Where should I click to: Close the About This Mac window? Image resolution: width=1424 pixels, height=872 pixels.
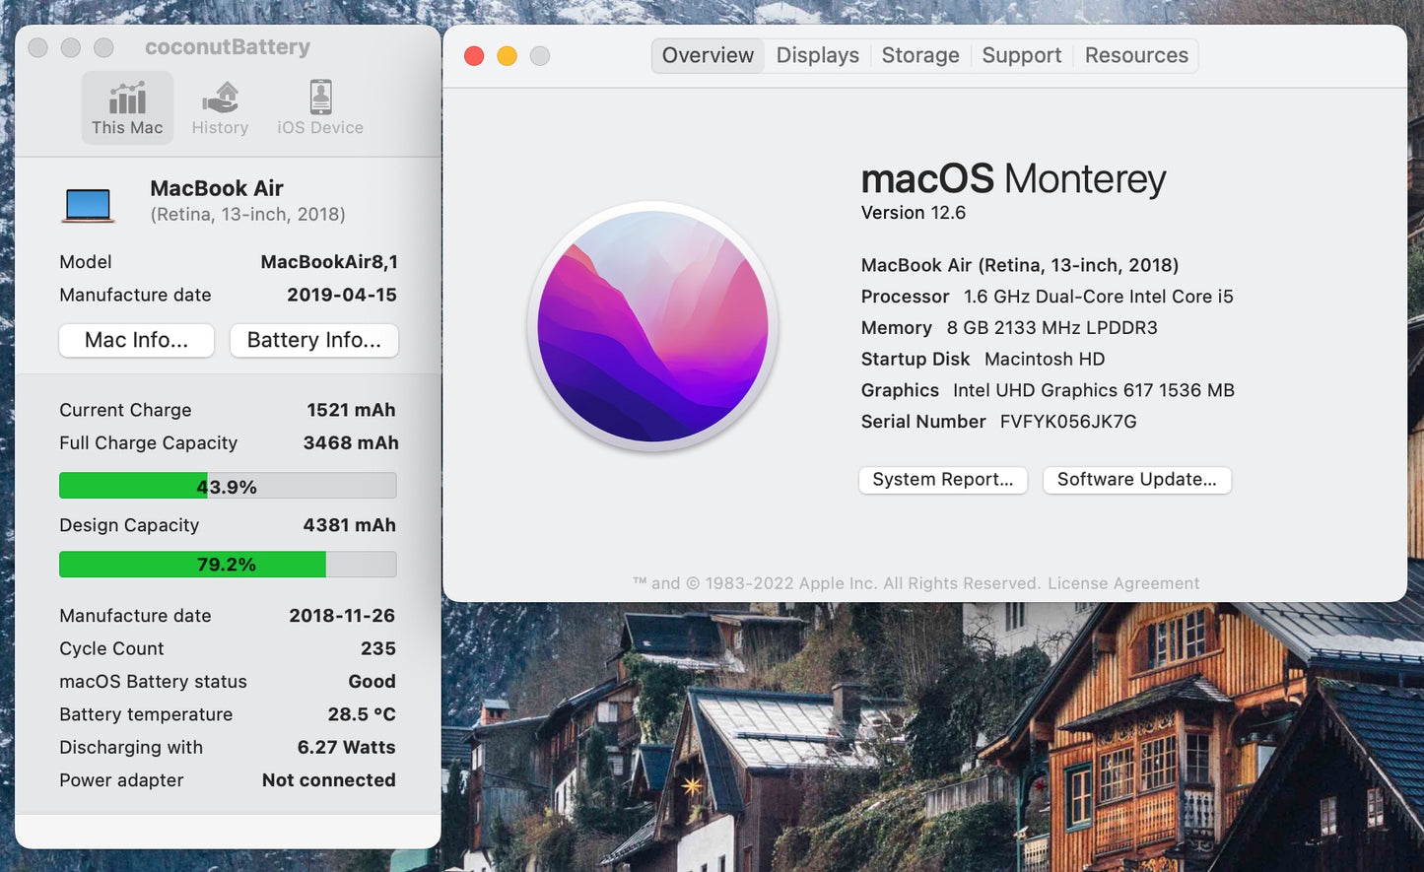(474, 56)
